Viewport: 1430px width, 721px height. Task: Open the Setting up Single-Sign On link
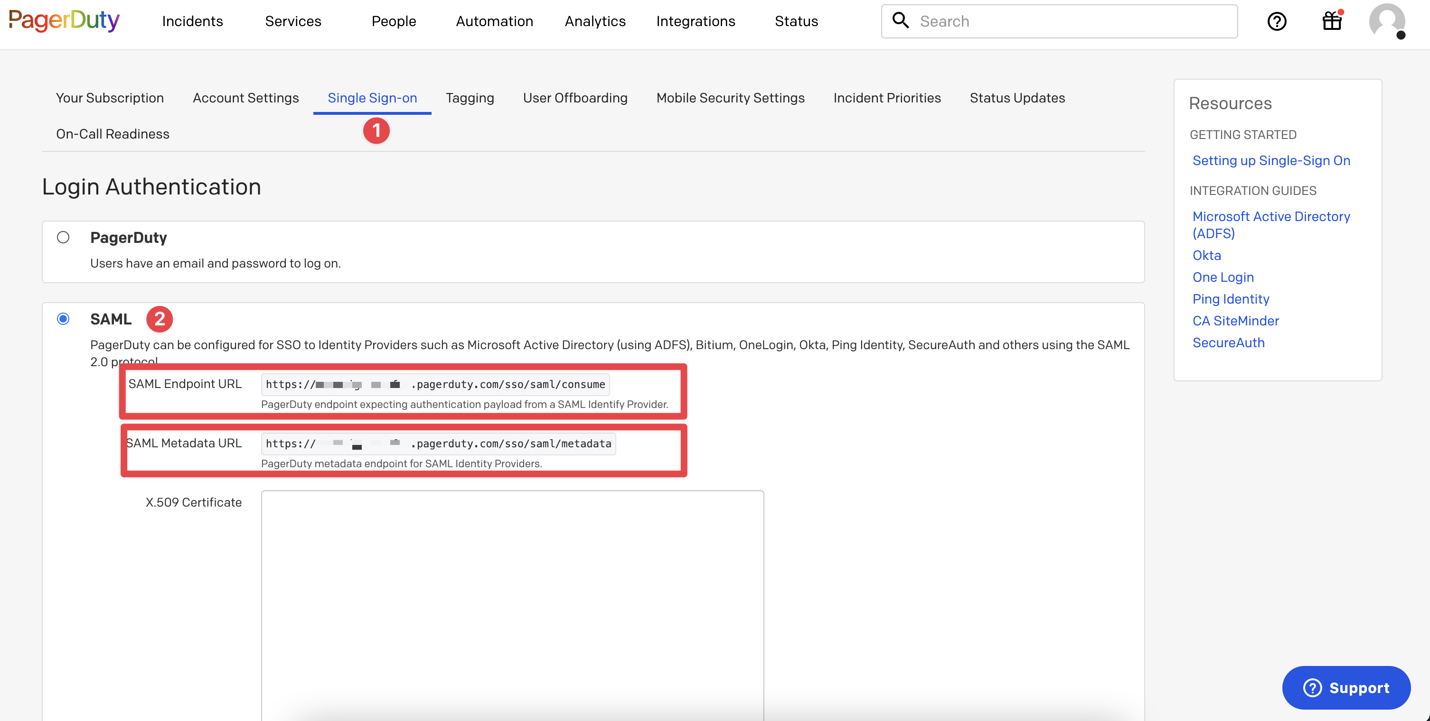(x=1270, y=160)
